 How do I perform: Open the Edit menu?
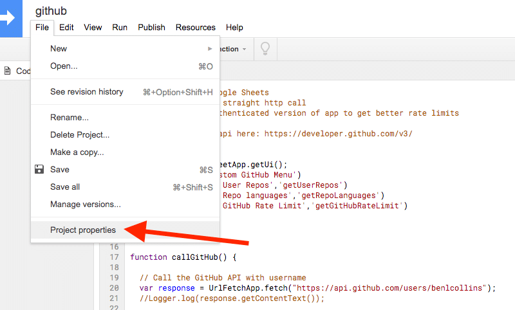point(66,28)
